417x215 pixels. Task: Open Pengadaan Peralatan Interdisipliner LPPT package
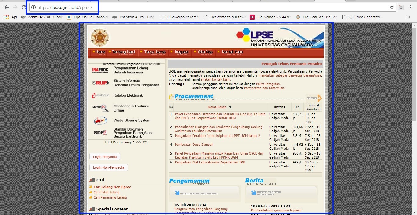pos(217,136)
